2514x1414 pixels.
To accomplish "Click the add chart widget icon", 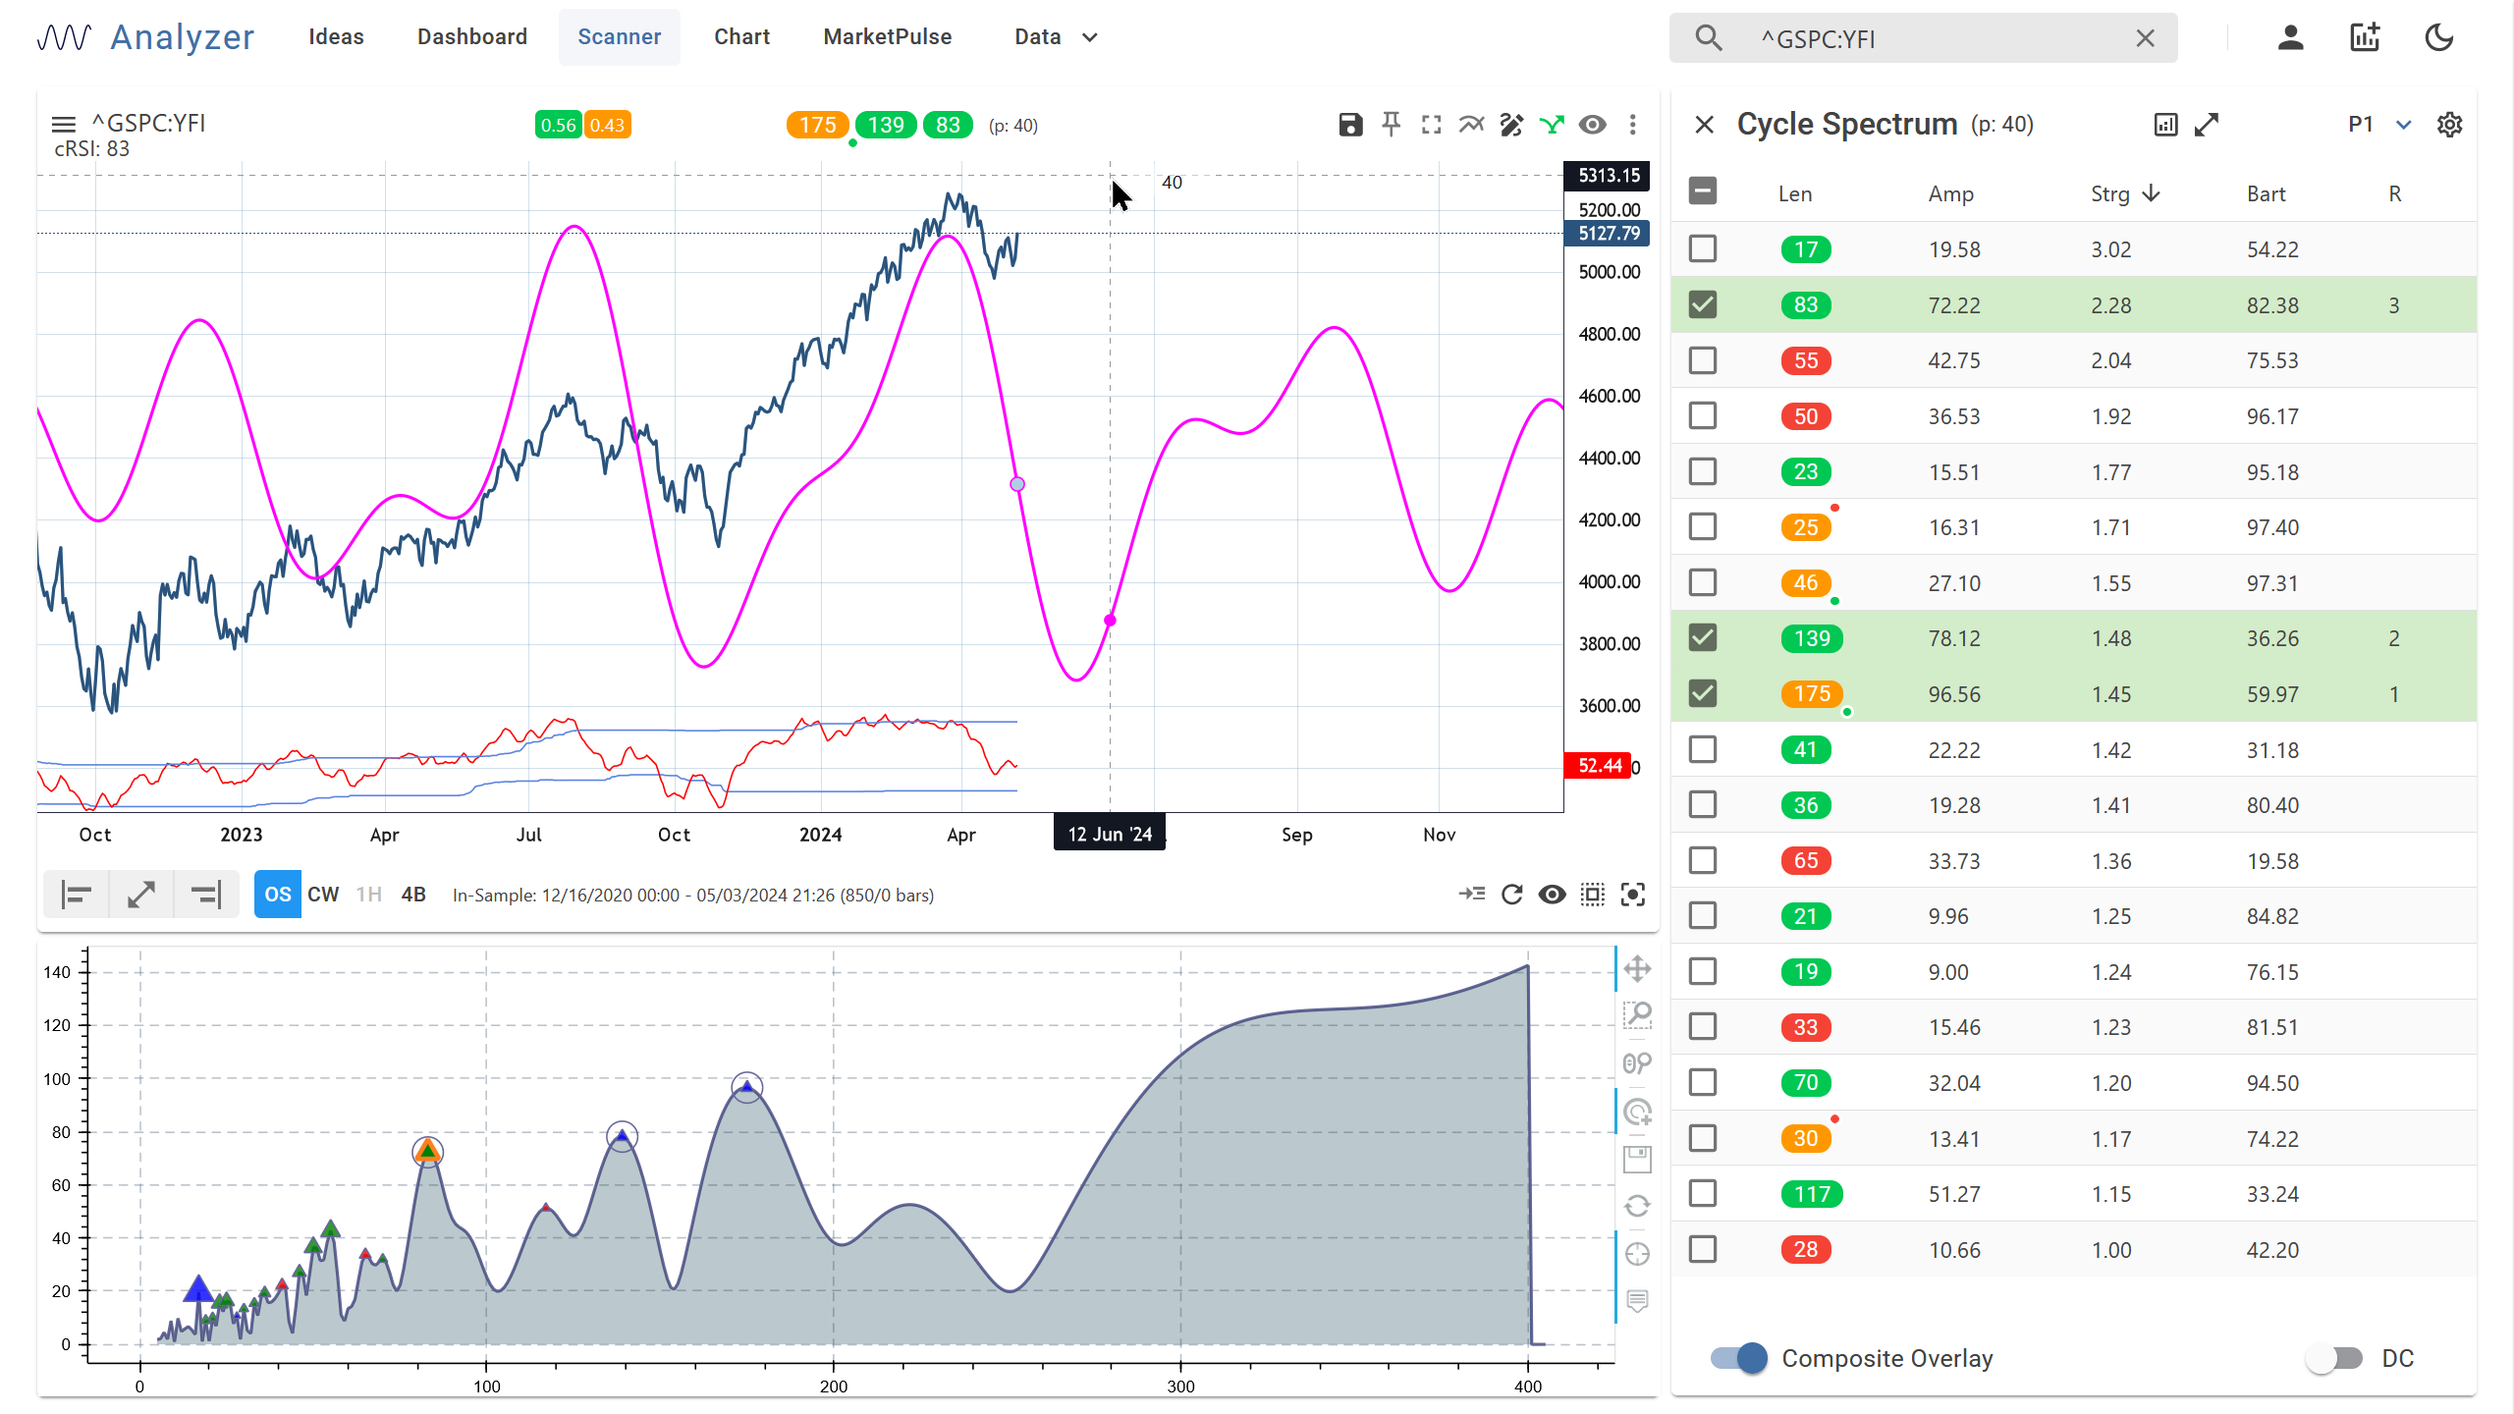I will point(2365,38).
